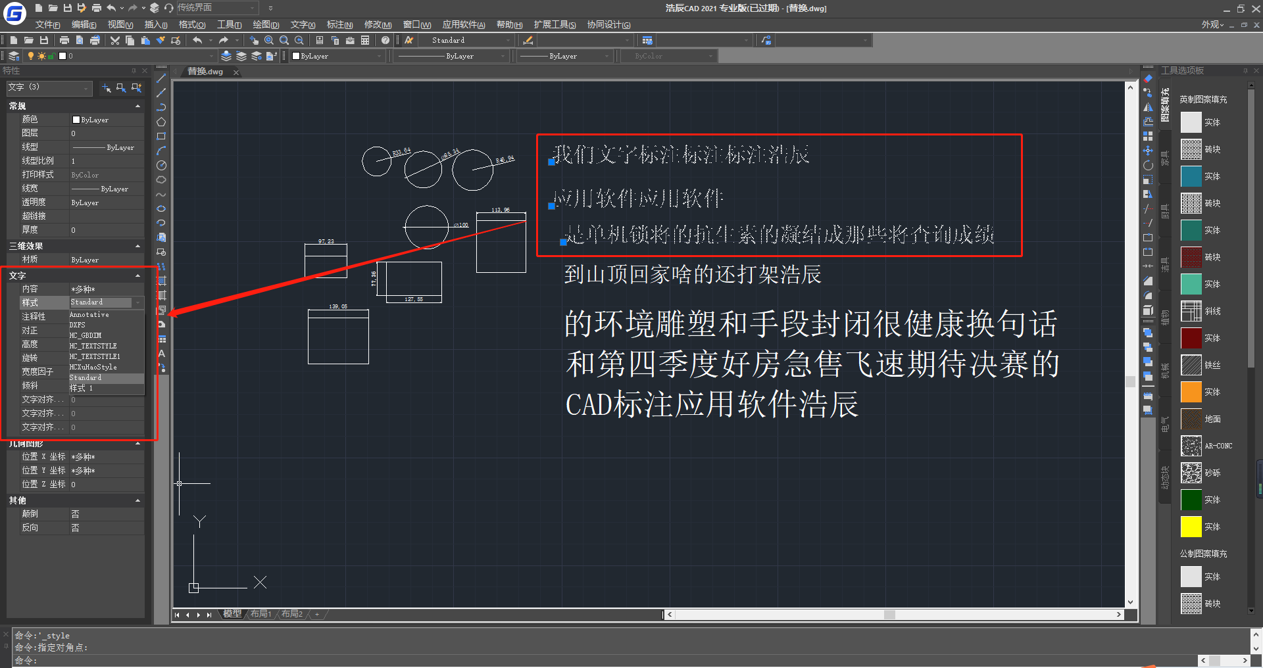Switch to the 布局1 tab
The width and height of the screenshot is (1263, 668).
point(261,613)
